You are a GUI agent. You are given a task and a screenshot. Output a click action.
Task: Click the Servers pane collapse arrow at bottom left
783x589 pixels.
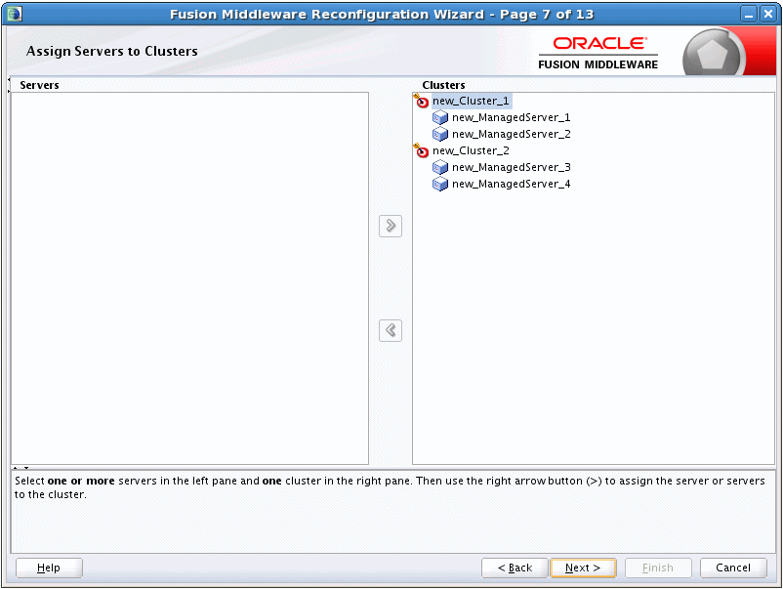pyautogui.click(x=15, y=468)
